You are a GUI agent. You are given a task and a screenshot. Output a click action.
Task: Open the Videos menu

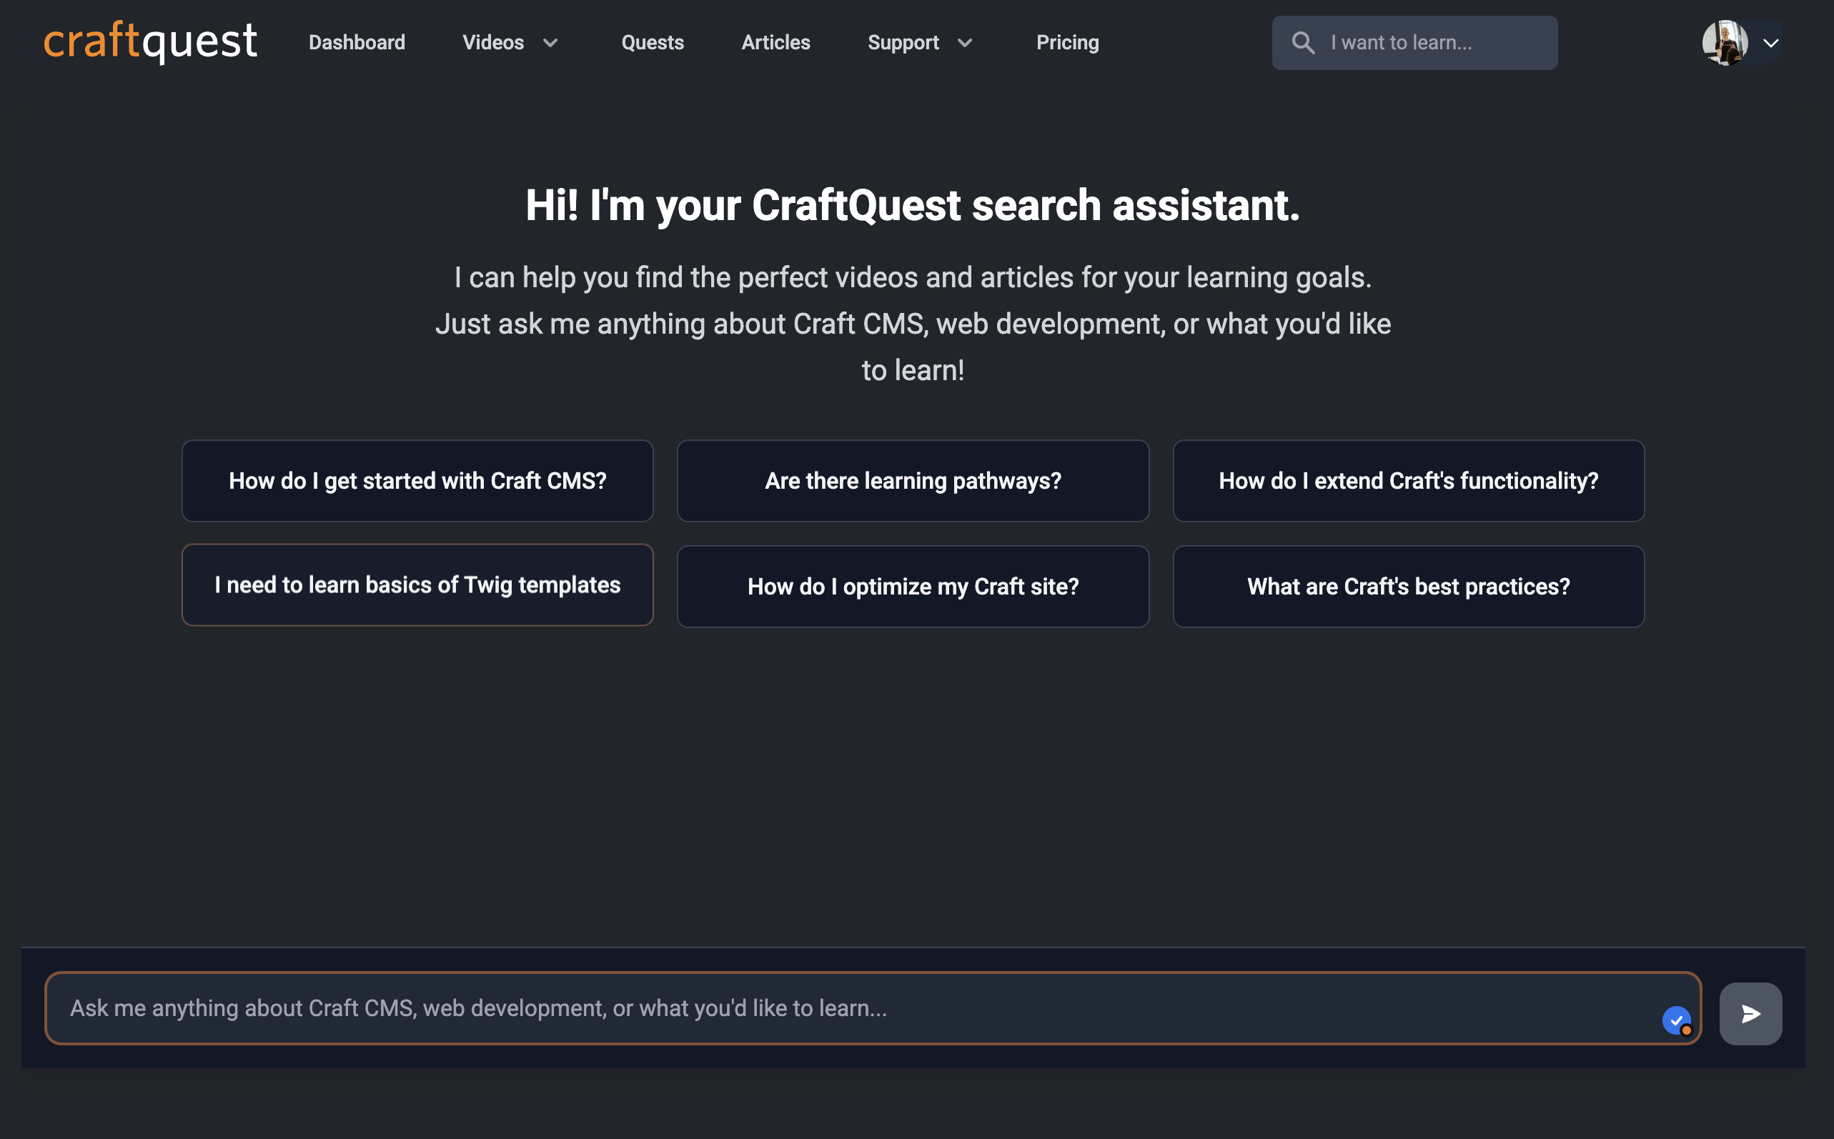[492, 43]
